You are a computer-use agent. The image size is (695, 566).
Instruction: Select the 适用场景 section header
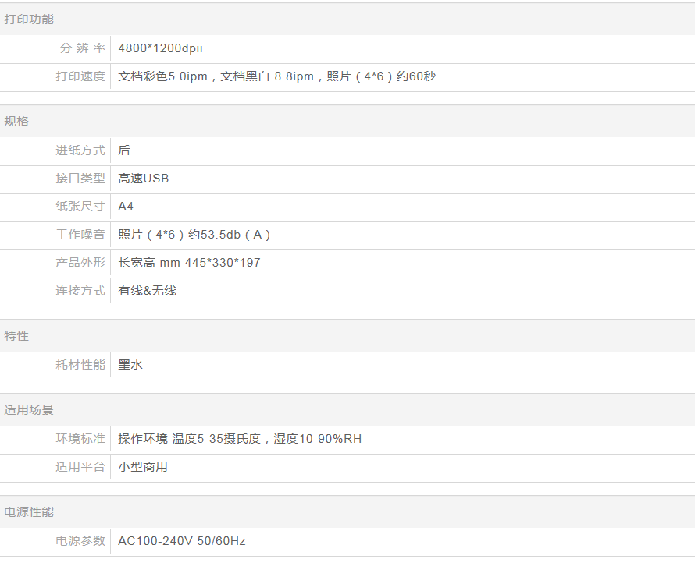click(x=29, y=410)
